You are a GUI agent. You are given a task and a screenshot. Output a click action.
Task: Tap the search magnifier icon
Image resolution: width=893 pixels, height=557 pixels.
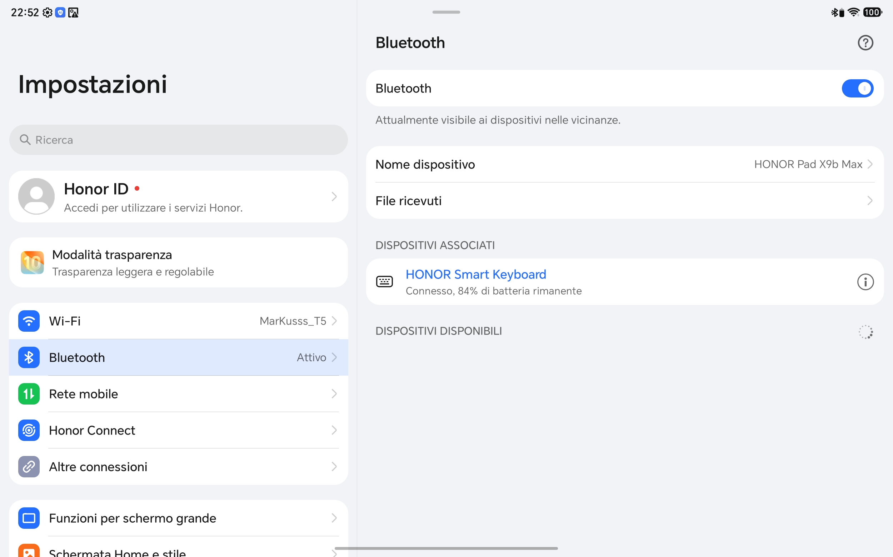click(25, 140)
